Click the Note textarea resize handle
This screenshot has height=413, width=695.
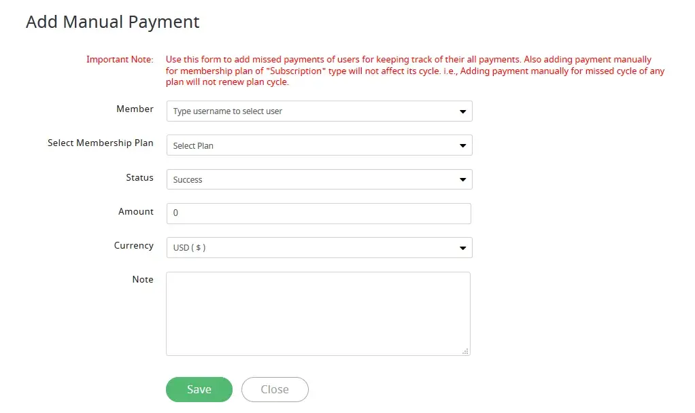click(x=465, y=351)
